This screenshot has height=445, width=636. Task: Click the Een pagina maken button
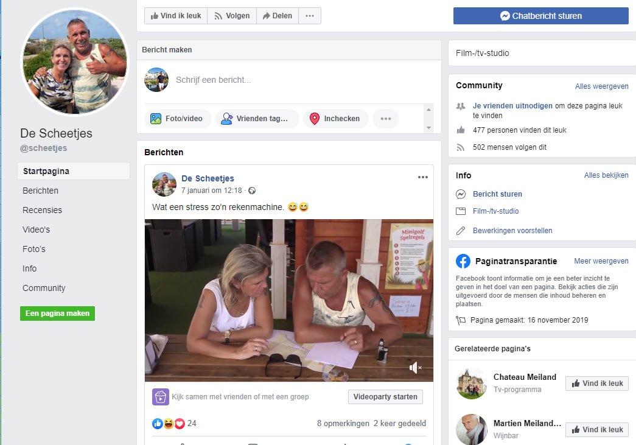[57, 314]
